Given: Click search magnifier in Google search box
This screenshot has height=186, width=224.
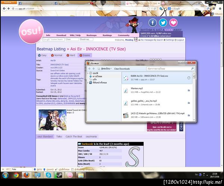Looking at the screenshot, I should (x=208, y=9).
